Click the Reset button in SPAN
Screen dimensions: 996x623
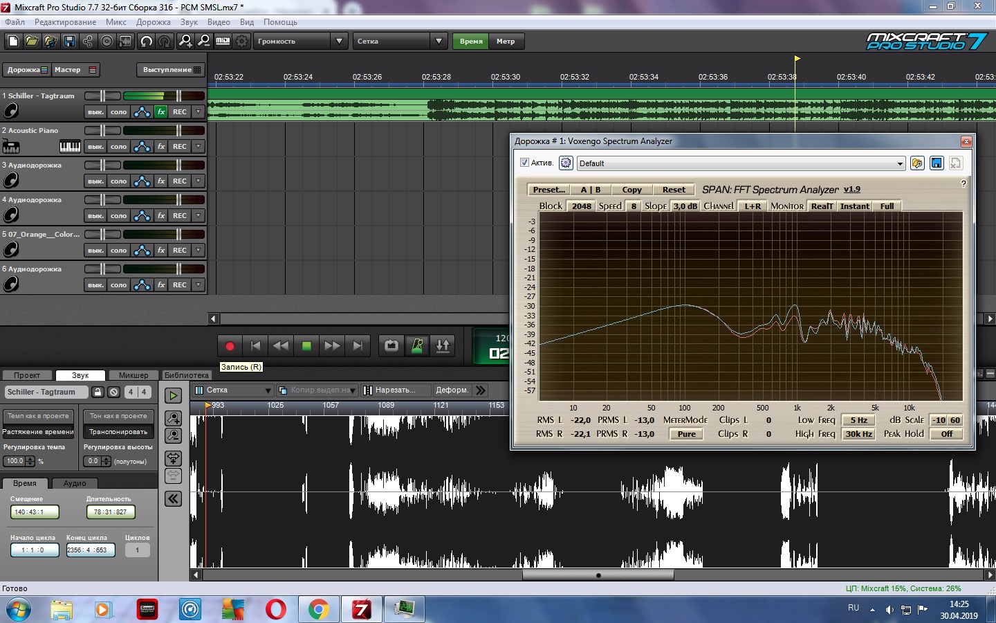[x=674, y=190]
